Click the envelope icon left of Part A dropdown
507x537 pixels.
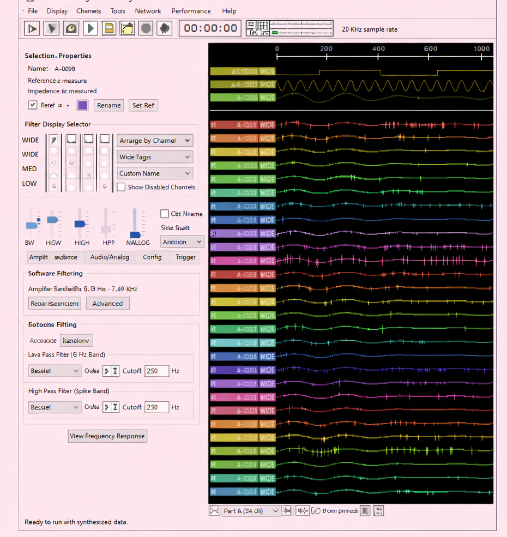click(x=214, y=511)
